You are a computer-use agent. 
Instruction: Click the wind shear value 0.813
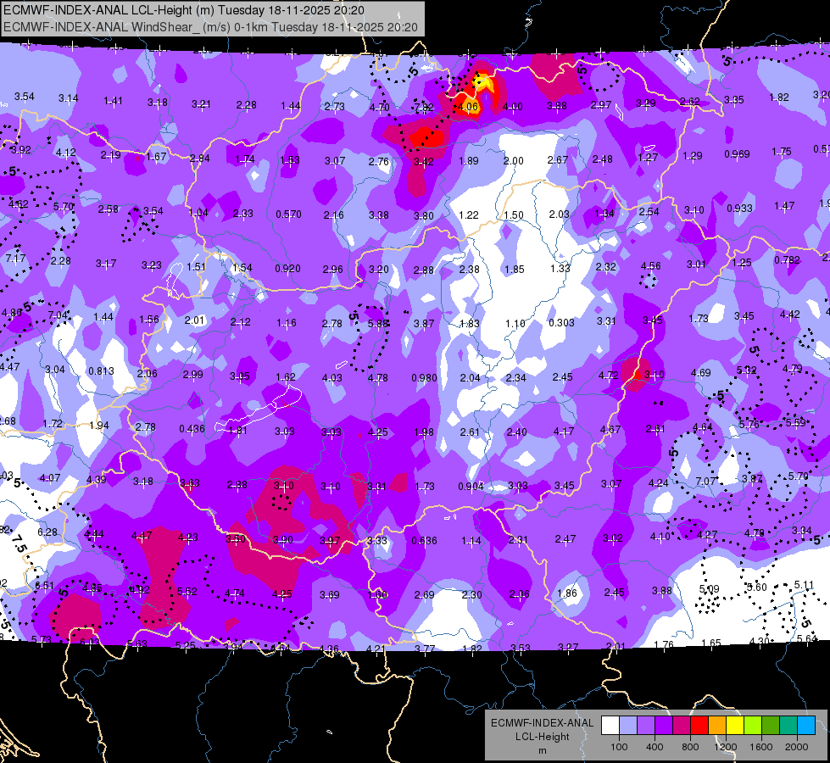101,371
